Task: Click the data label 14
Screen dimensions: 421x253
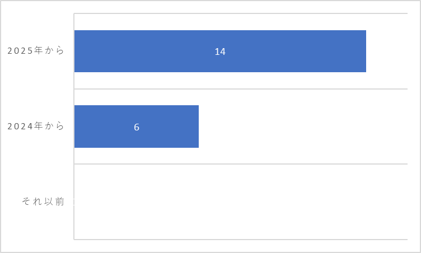Action: click(220, 51)
